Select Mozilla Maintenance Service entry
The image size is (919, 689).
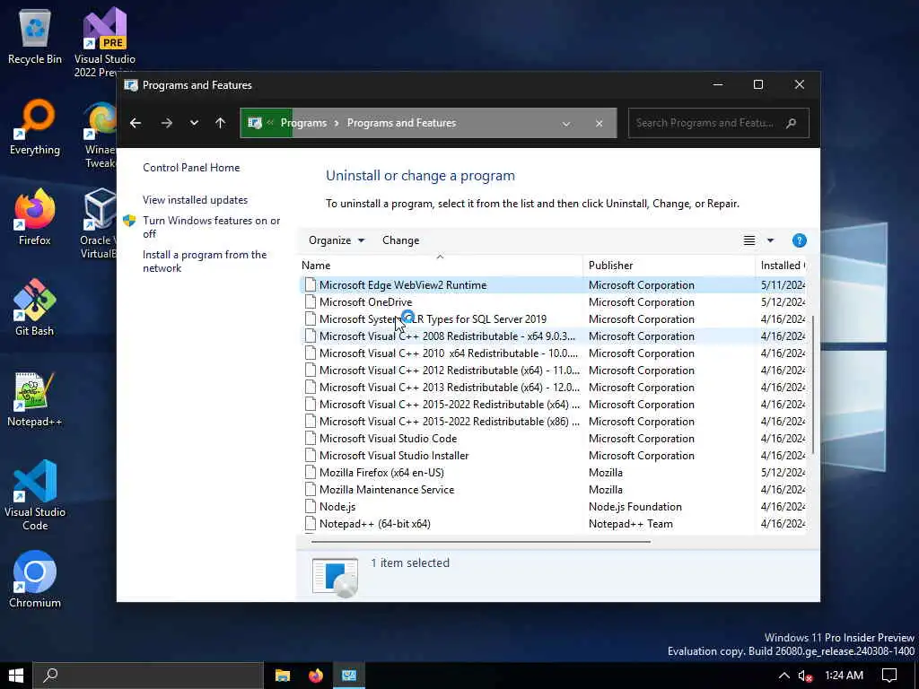click(553, 489)
